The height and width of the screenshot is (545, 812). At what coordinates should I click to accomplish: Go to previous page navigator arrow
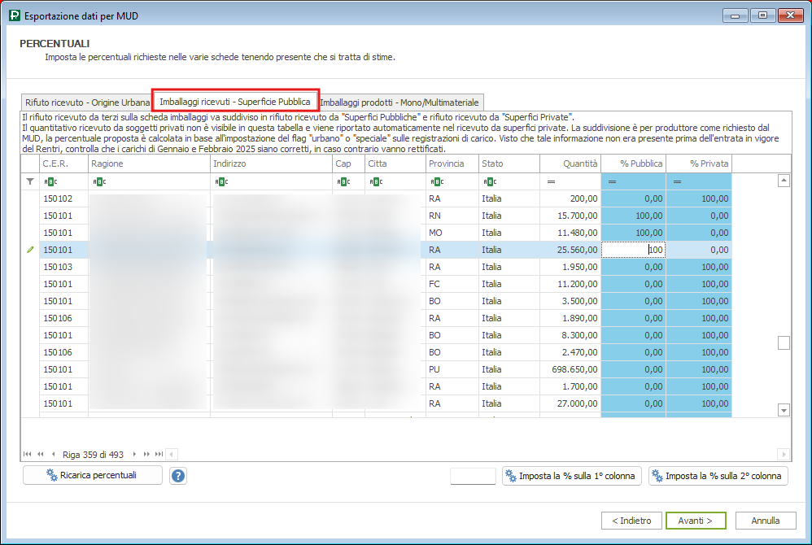(x=41, y=455)
